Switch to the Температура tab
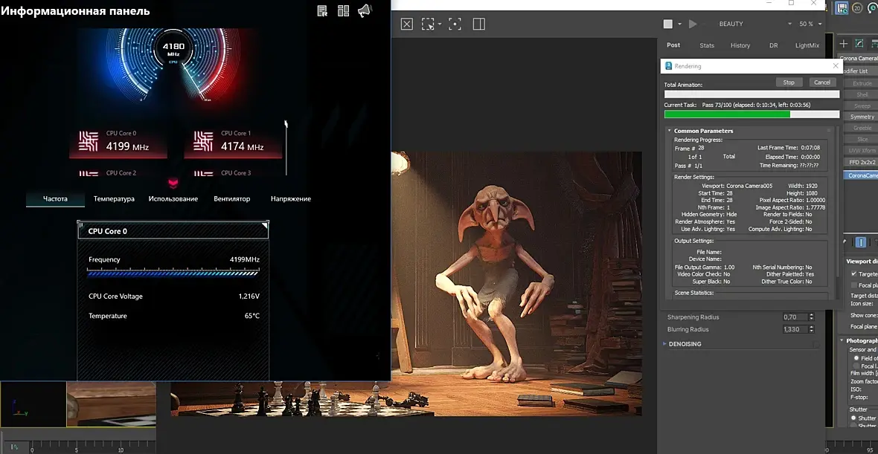The height and width of the screenshot is (454, 878). pyautogui.click(x=114, y=199)
